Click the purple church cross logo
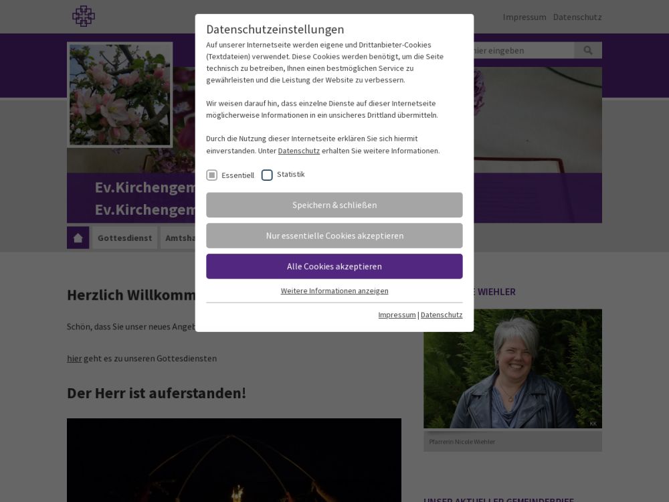 coord(84,16)
